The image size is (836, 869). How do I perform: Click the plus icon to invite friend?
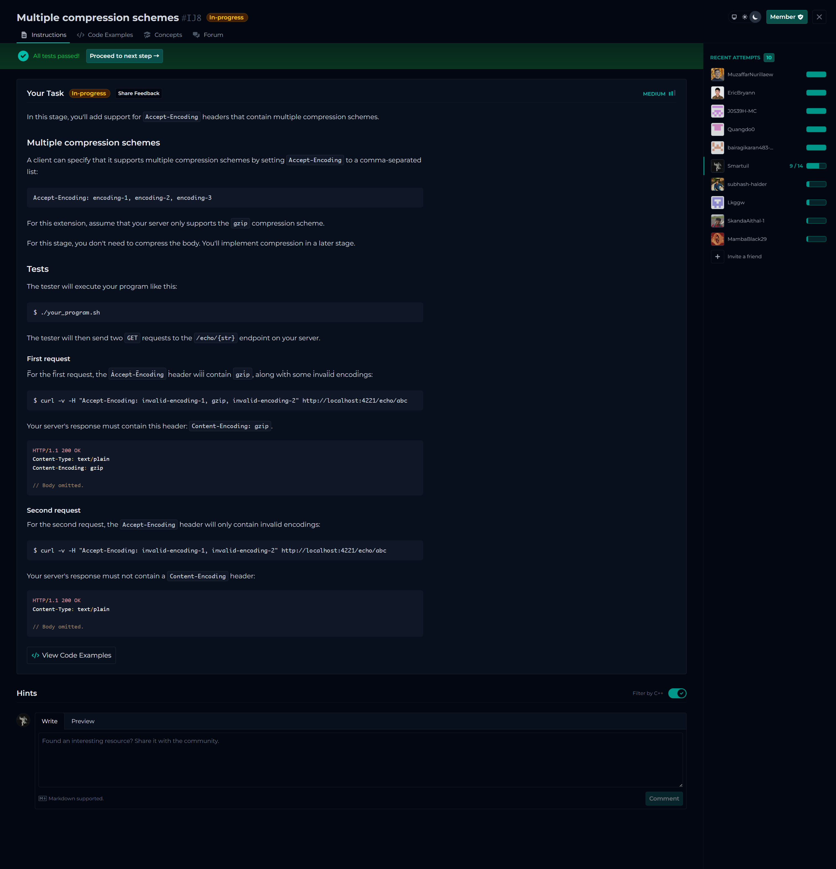717,257
